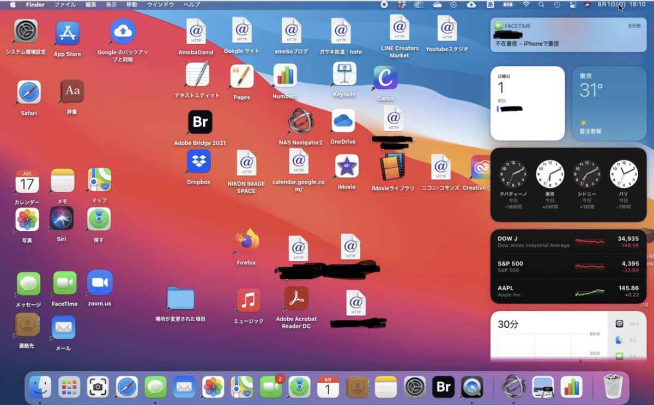Open Launchpad from the Dock
654x405 pixels.
(x=69, y=387)
